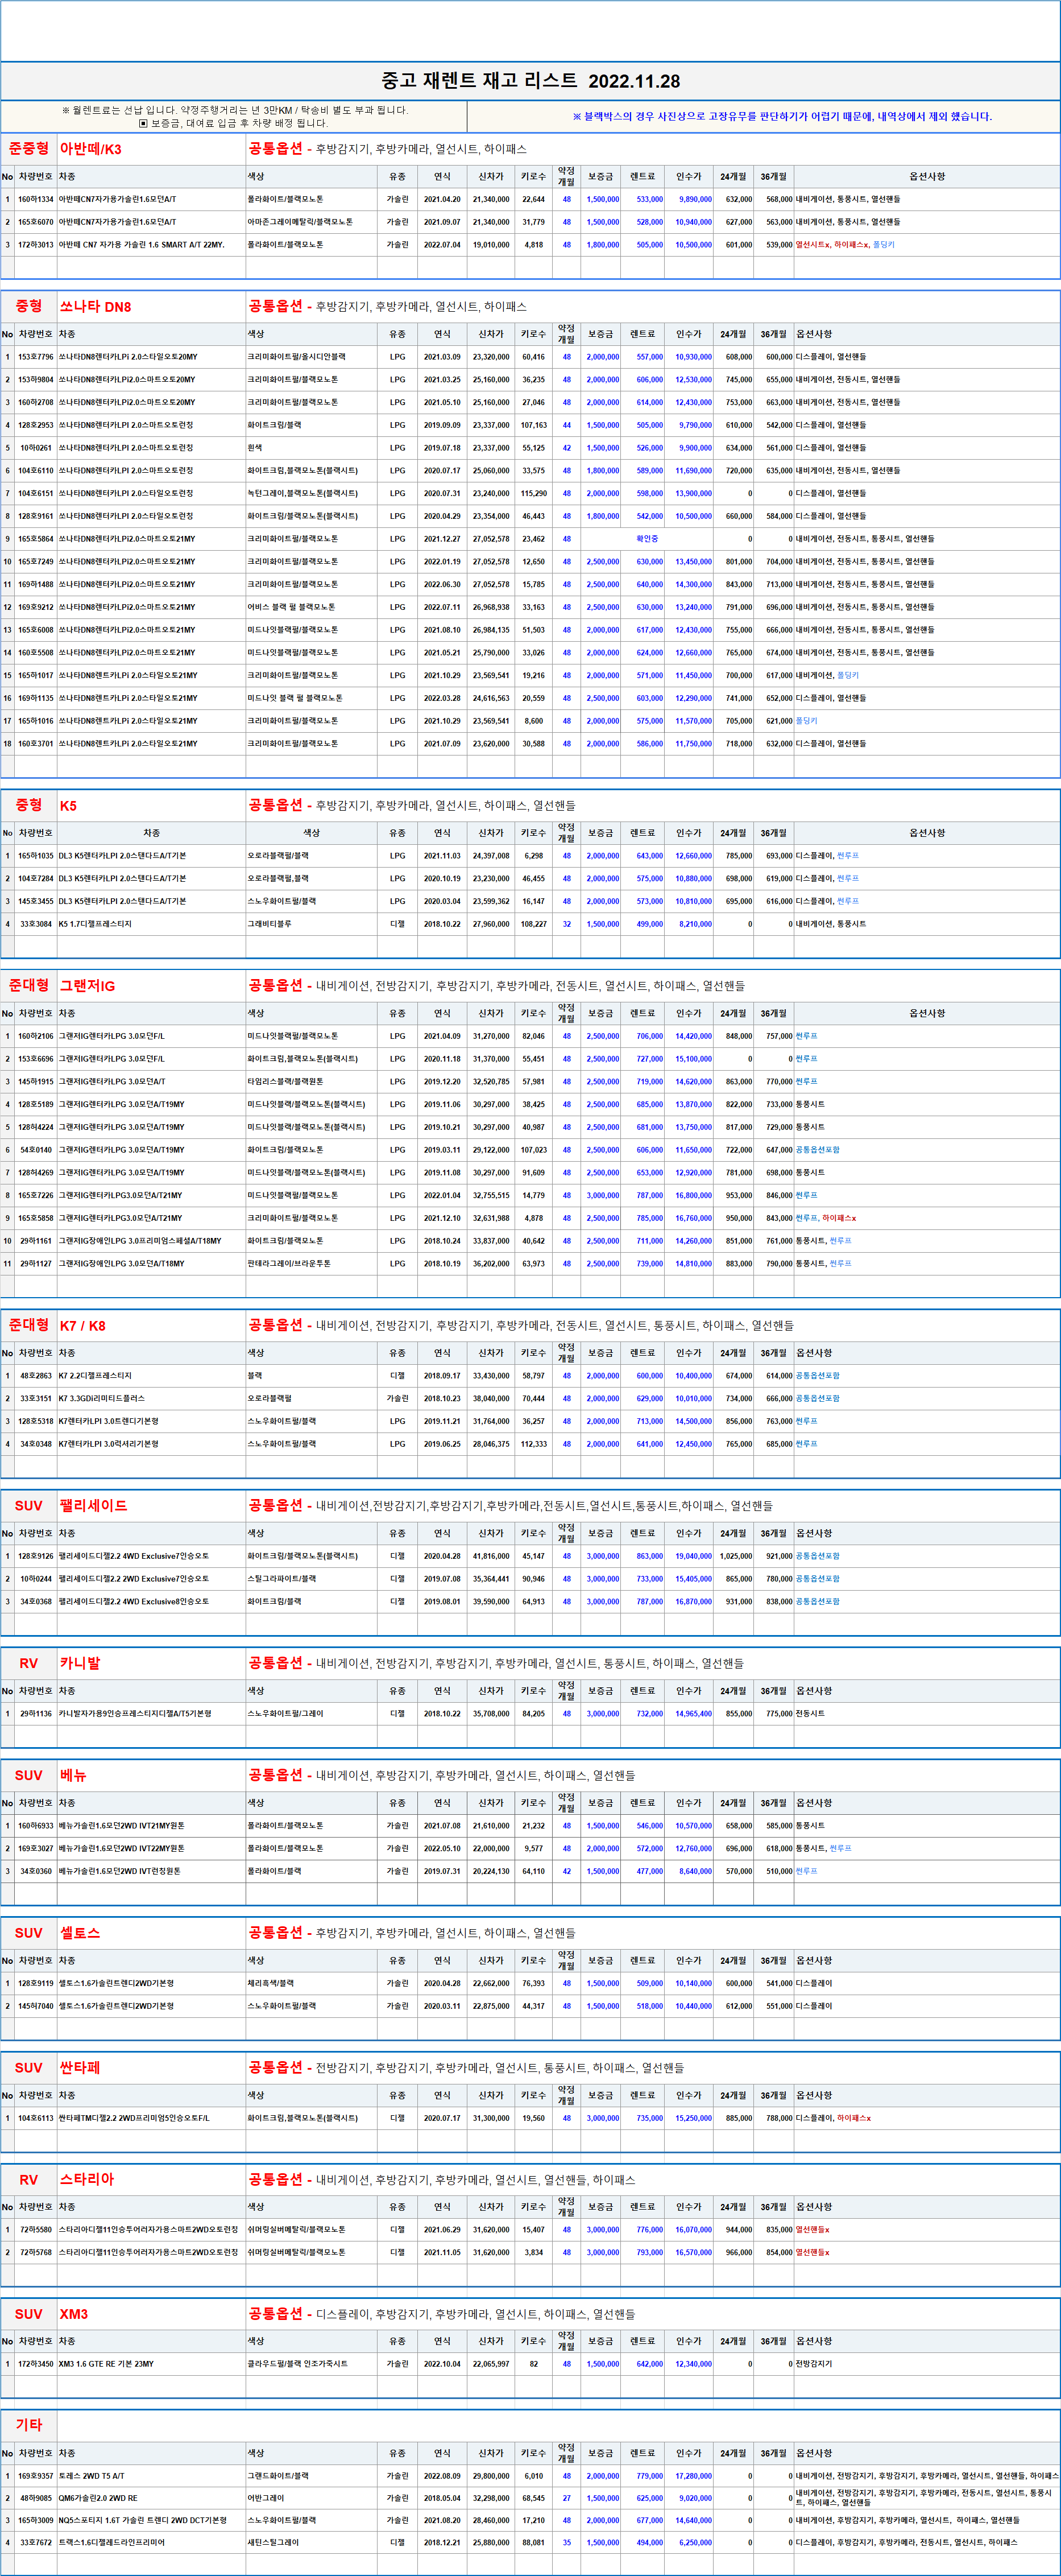The height and width of the screenshot is (2576, 1061).
Task: Select the color '새틴스틸그레이'
Action: [x=273, y=2543]
